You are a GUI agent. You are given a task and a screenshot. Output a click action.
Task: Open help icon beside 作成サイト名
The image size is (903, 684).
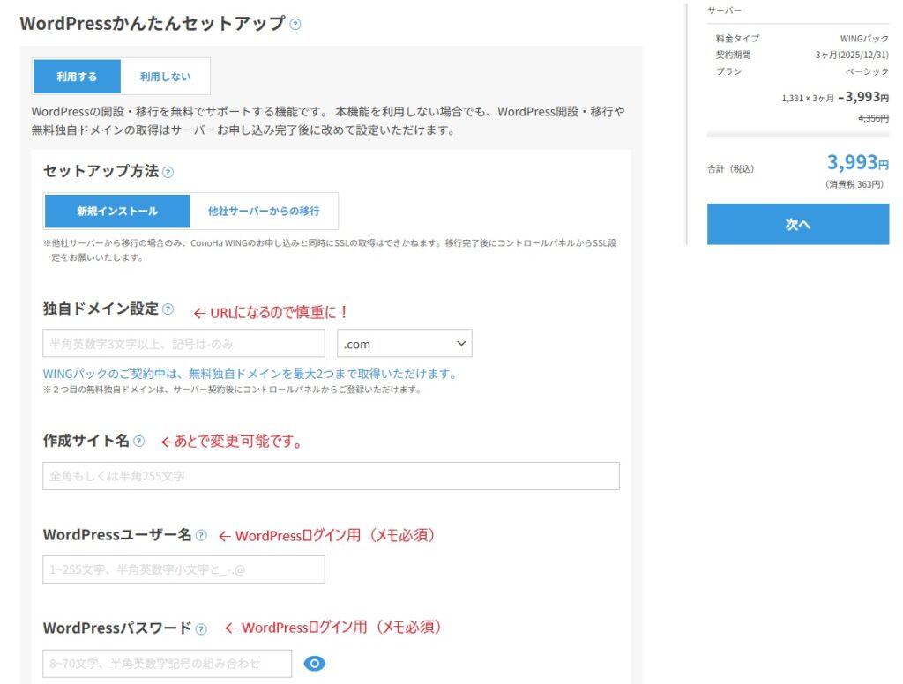point(138,441)
